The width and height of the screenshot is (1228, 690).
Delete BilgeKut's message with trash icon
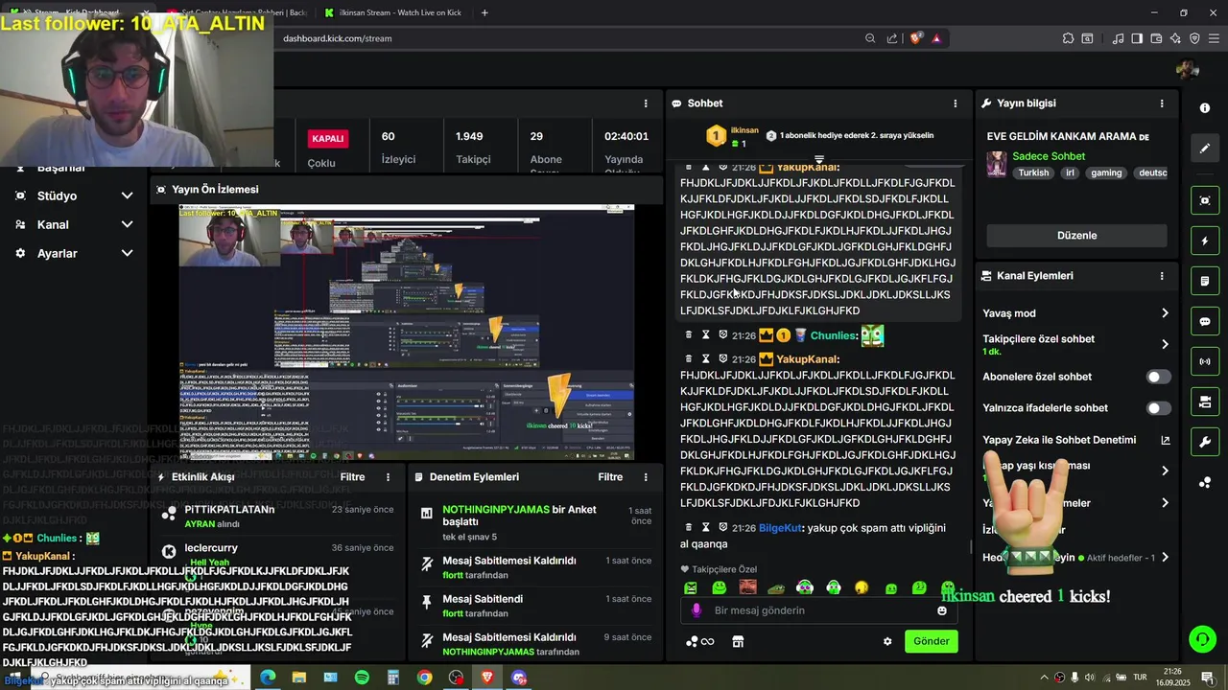688,527
